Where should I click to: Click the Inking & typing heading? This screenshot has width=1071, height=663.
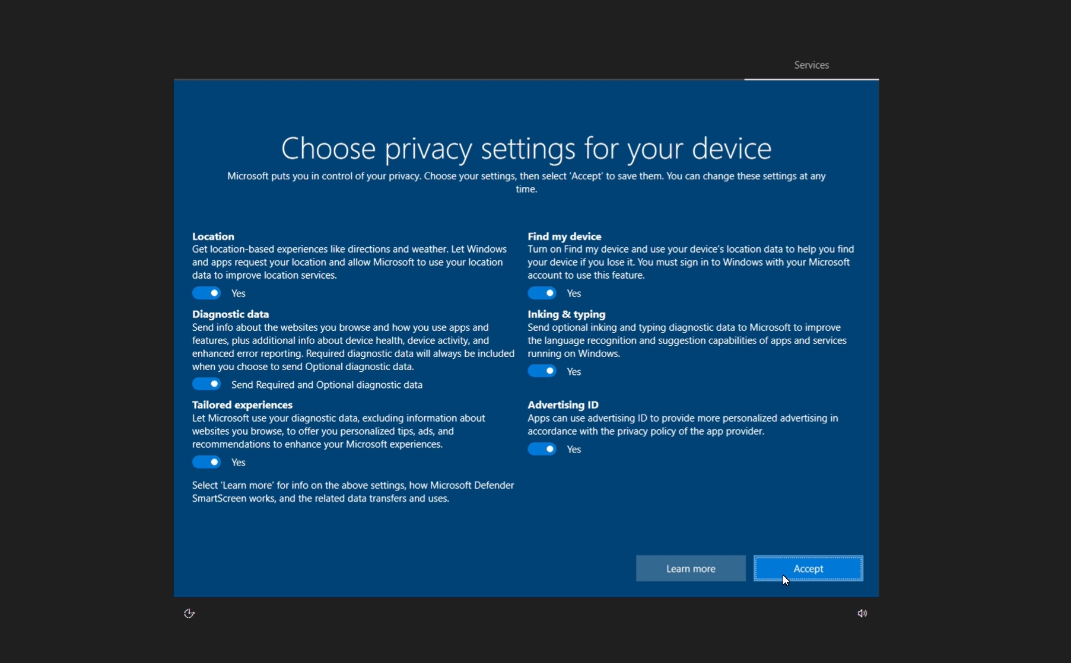click(x=565, y=314)
